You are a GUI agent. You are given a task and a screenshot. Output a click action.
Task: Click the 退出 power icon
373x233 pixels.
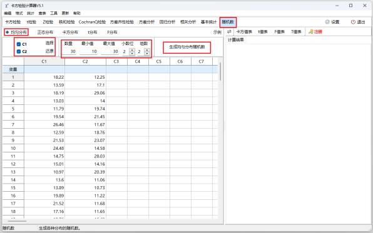[x=353, y=22]
